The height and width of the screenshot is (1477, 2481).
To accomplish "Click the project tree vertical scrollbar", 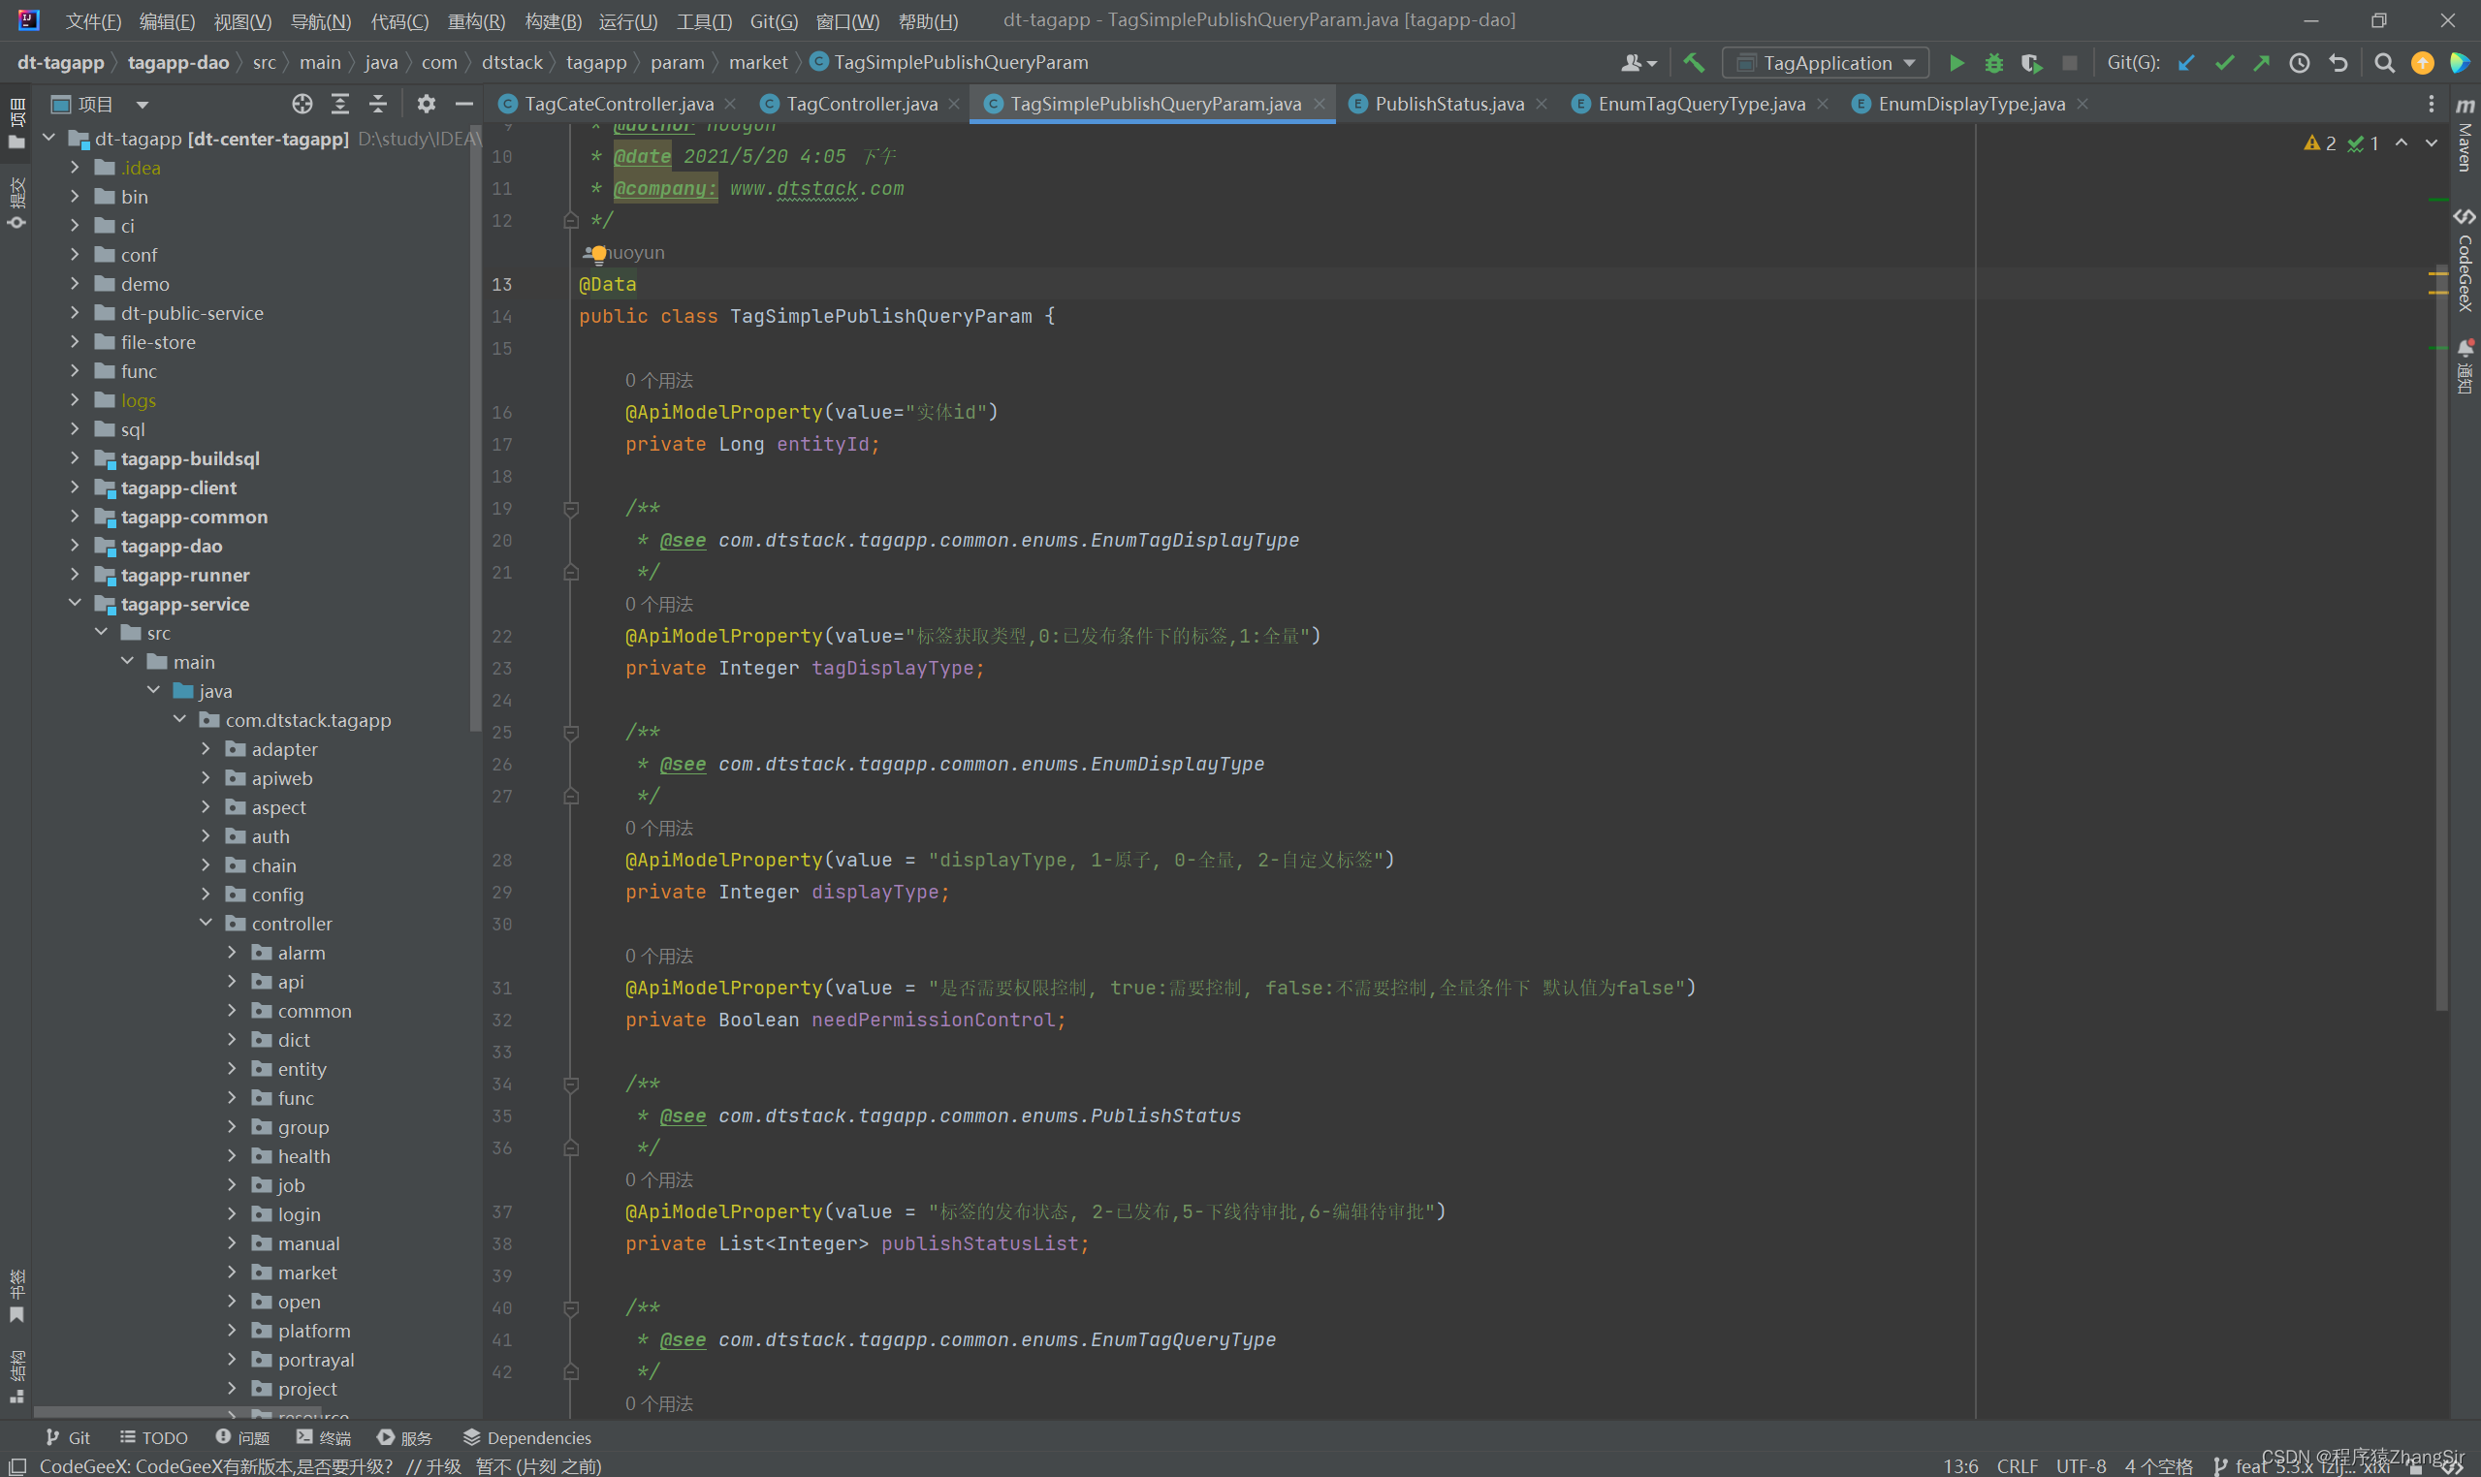I will coord(475,428).
